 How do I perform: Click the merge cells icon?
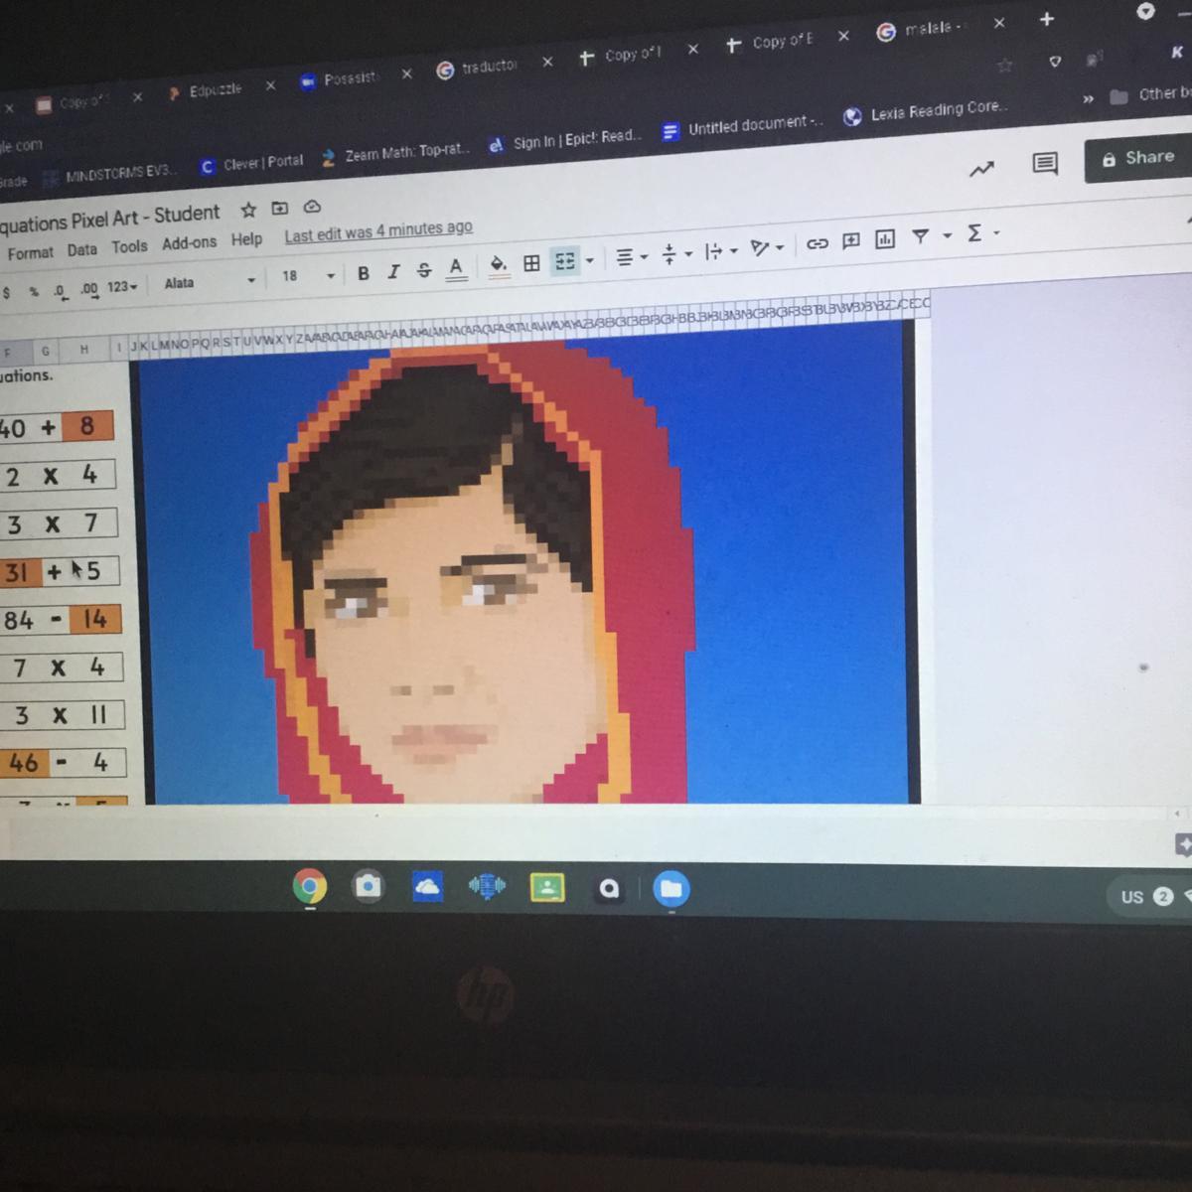pos(565,260)
